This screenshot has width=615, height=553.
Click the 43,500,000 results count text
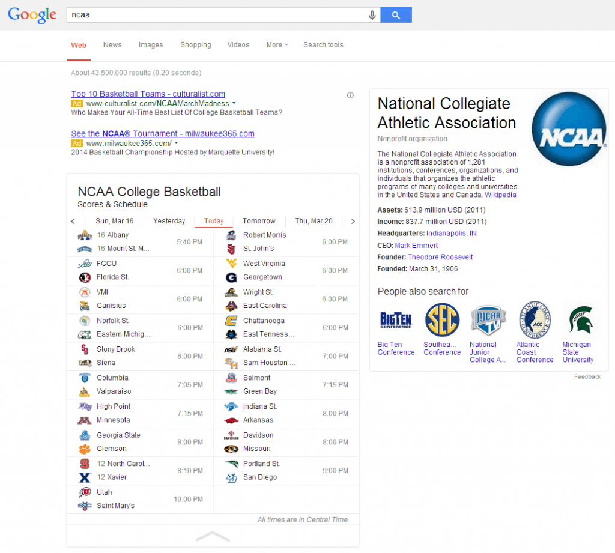tap(136, 73)
